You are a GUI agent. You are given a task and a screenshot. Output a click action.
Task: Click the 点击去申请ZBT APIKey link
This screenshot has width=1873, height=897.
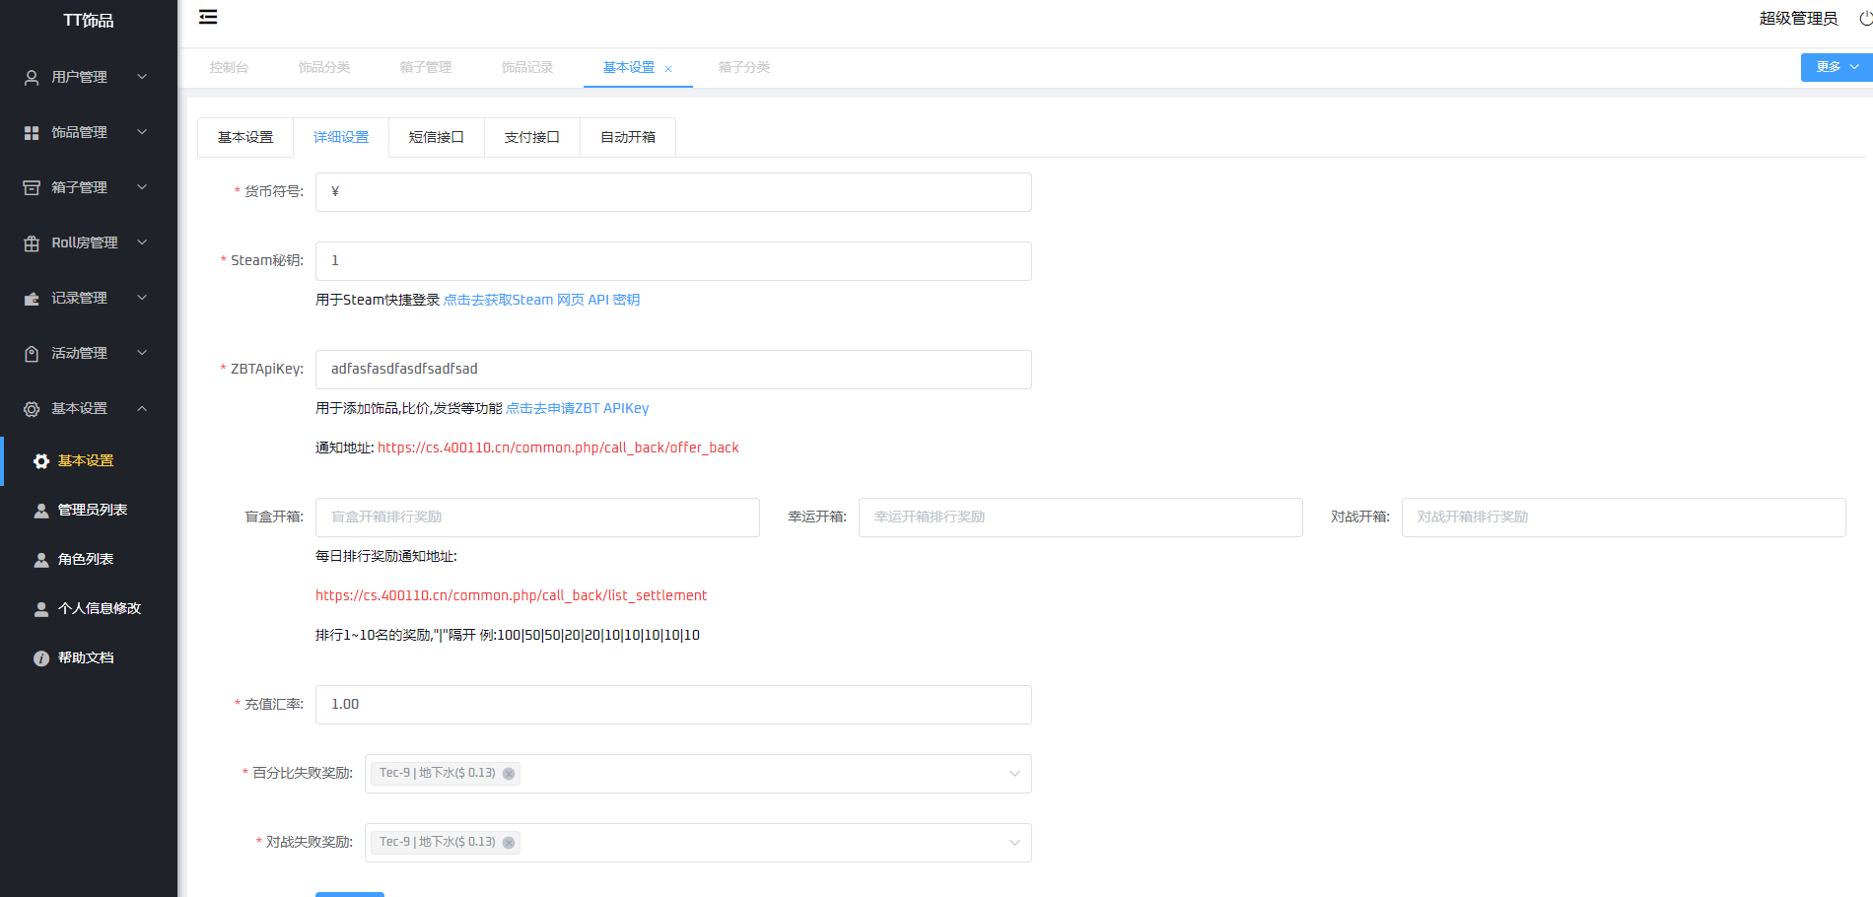coord(577,408)
